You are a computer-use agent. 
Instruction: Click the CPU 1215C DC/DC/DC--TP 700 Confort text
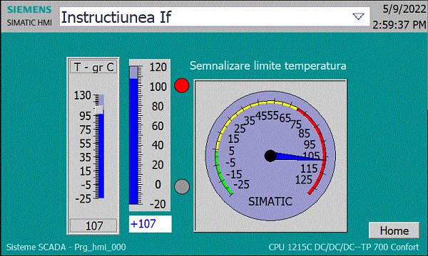344,247
